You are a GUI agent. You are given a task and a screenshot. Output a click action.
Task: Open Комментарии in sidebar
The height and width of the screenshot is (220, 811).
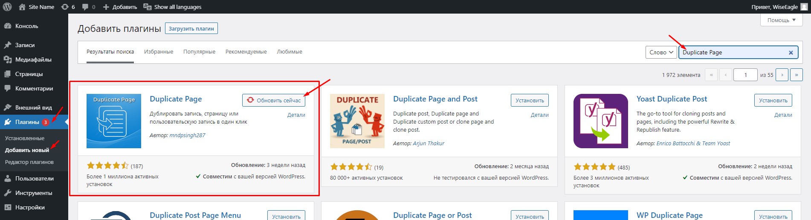pos(34,88)
